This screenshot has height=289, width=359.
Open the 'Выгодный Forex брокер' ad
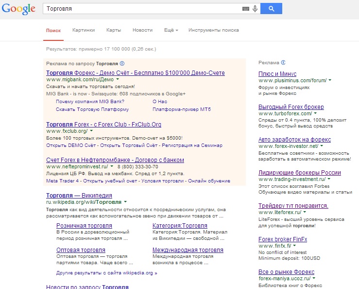point(291,107)
